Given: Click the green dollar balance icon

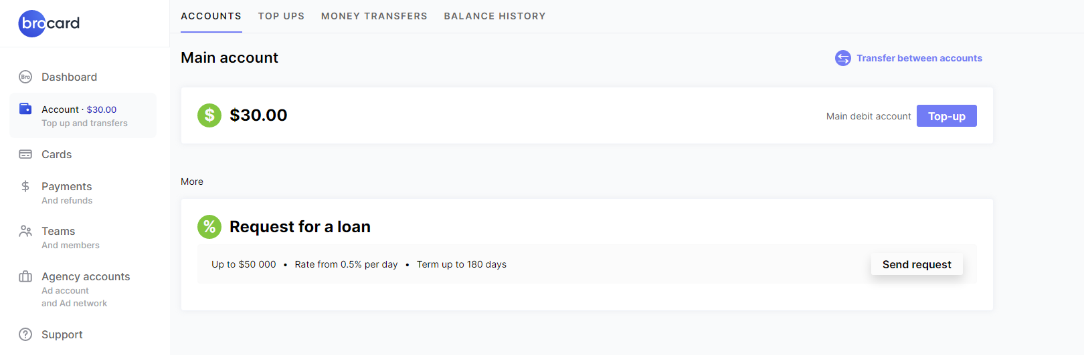Looking at the screenshot, I should pyautogui.click(x=209, y=115).
